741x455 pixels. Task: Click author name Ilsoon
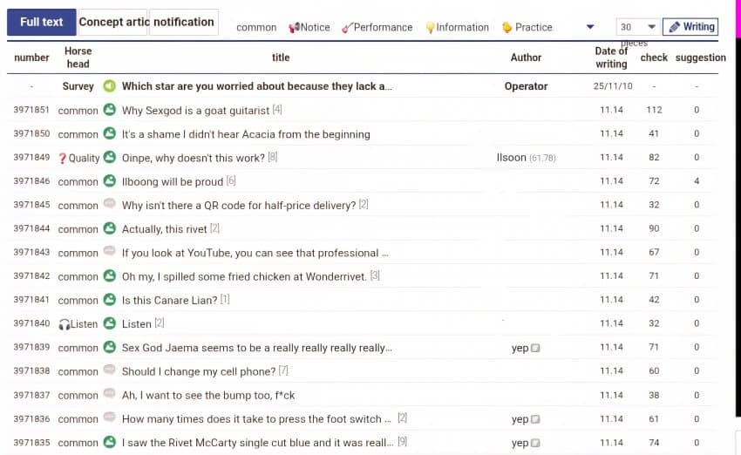click(511, 158)
